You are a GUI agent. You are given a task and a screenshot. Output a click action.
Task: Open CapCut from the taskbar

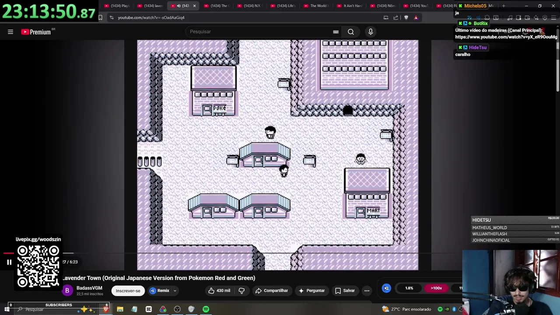[149, 309]
